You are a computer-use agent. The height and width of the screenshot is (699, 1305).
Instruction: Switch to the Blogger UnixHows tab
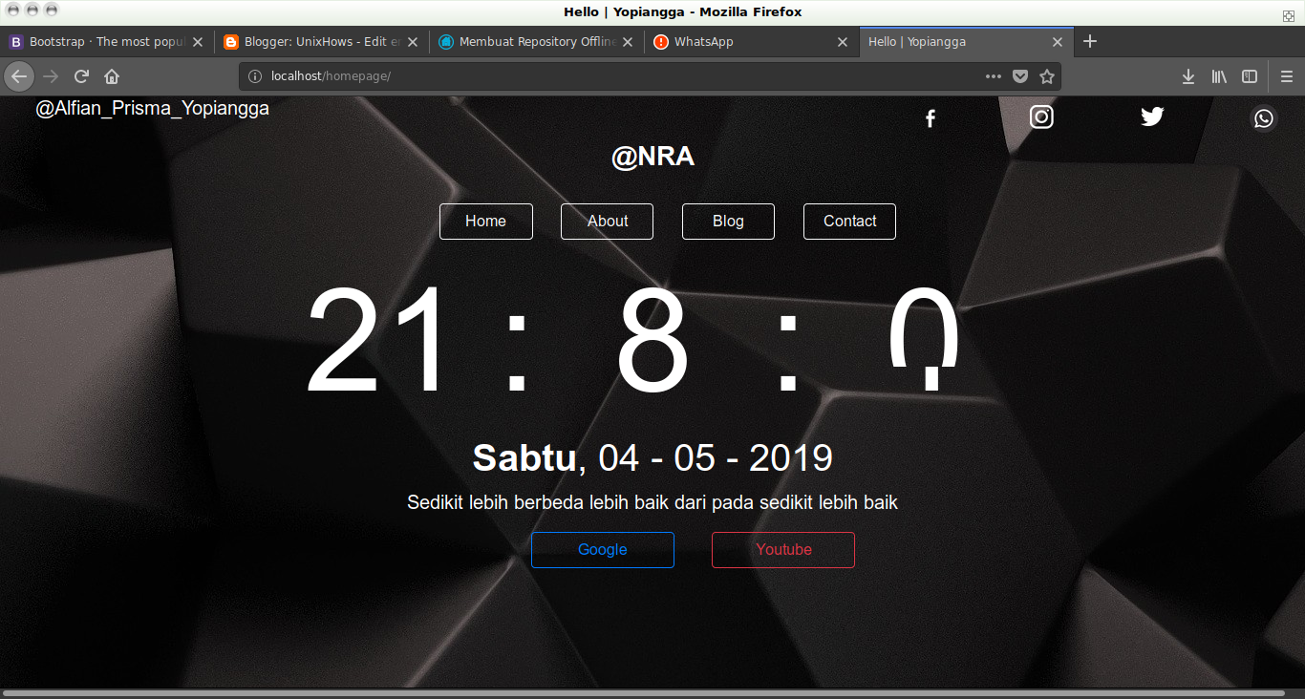pos(322,42)
